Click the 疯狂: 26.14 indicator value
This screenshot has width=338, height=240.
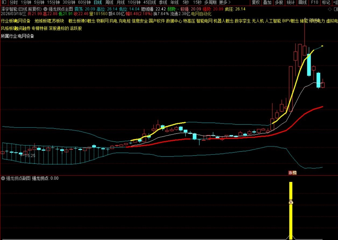pos(235,9)
